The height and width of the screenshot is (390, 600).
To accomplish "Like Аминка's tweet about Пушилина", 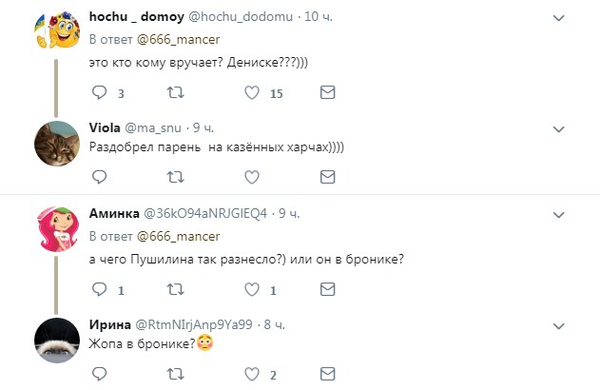I will point(252,289).
